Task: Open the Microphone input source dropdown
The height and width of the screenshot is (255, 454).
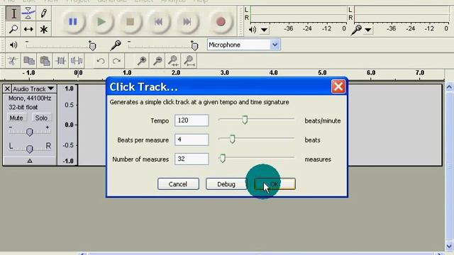Action: (275, 45)
